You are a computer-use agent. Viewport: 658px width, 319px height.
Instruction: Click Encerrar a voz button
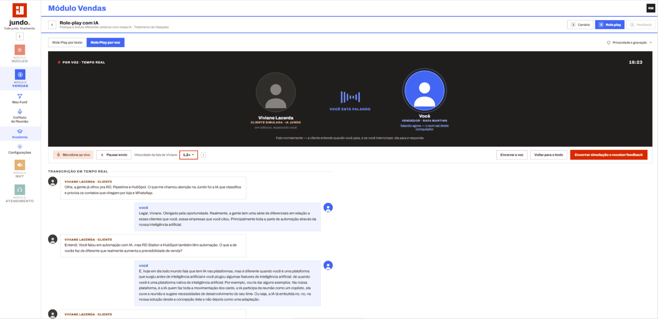[x=511, y=155]
